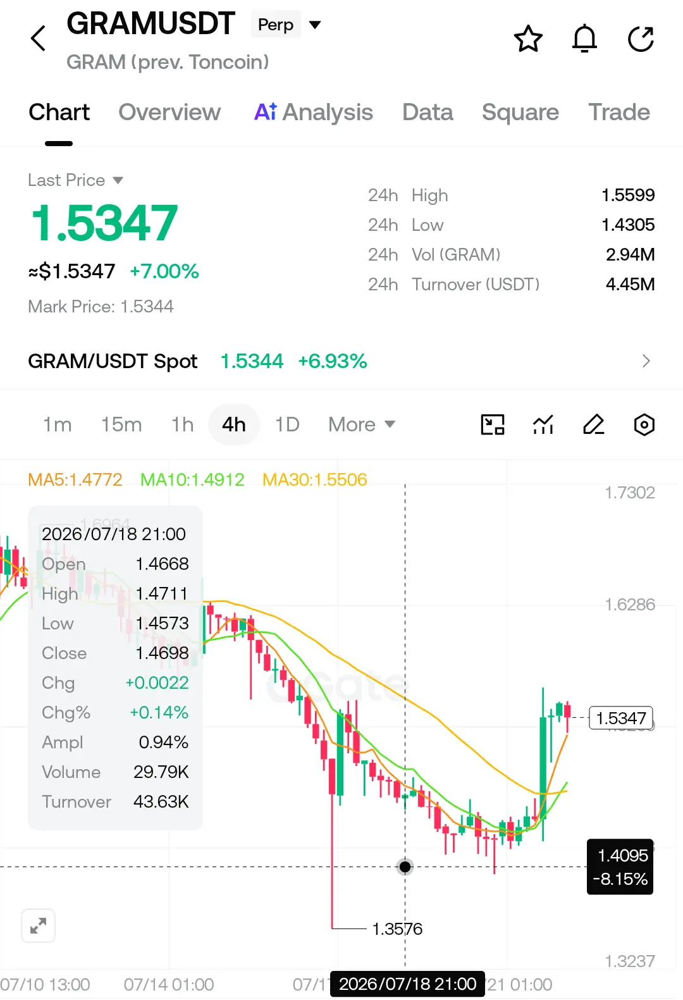Open GRAM/USDT Spot chevron
This screenshot has width=683, height=1000.
(646, 361)
